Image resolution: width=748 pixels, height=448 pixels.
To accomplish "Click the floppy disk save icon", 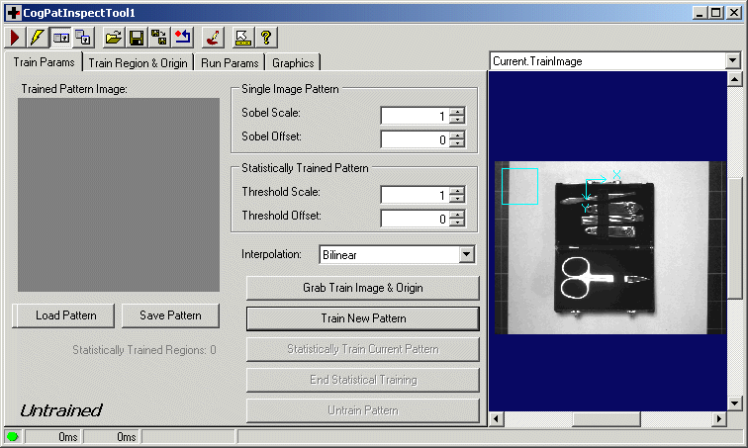I will [137, 38].
